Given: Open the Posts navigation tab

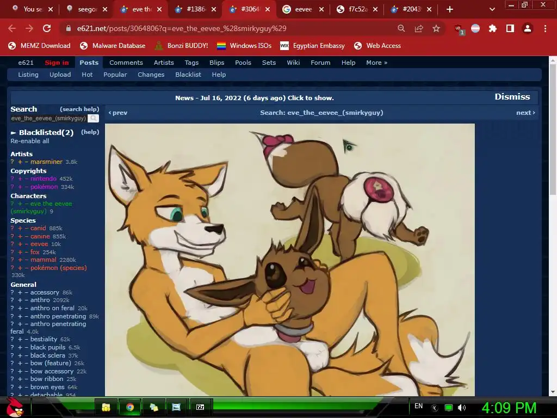Looking at the screenshot, I should [x=89, y=63].
